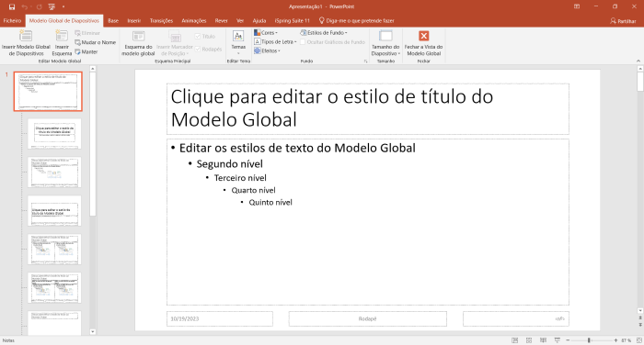Click the 'Segundo nível' bullet text
The height and width of the screenshot is (345, 644).
[x=230, y=164]
